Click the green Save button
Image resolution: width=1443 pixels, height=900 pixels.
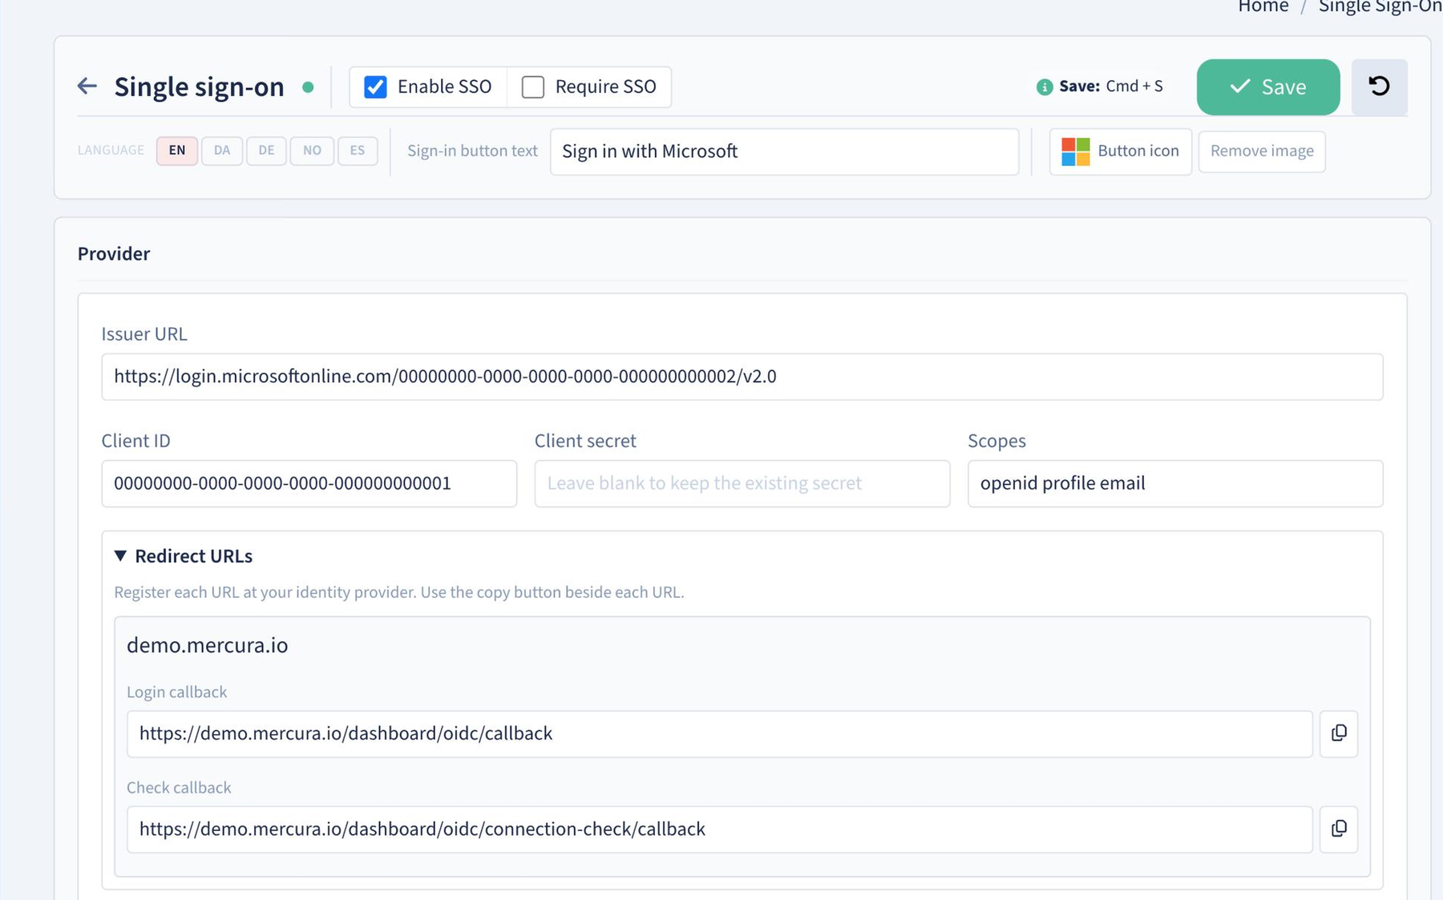tap(1268, 87)
